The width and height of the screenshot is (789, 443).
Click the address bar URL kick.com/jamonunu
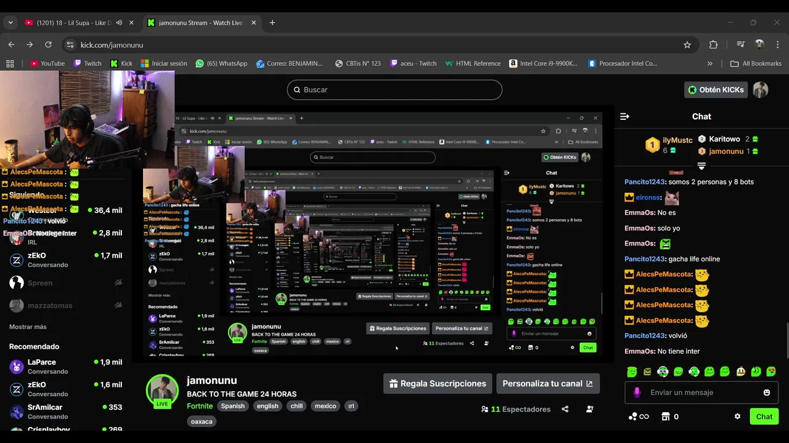pyautogui.click(x=112, y=45)
